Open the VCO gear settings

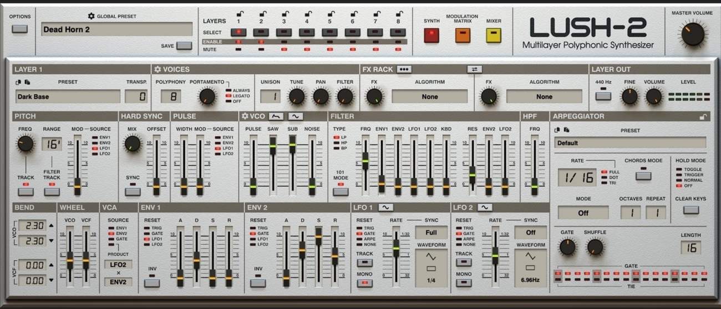click(x=245, y=116)
